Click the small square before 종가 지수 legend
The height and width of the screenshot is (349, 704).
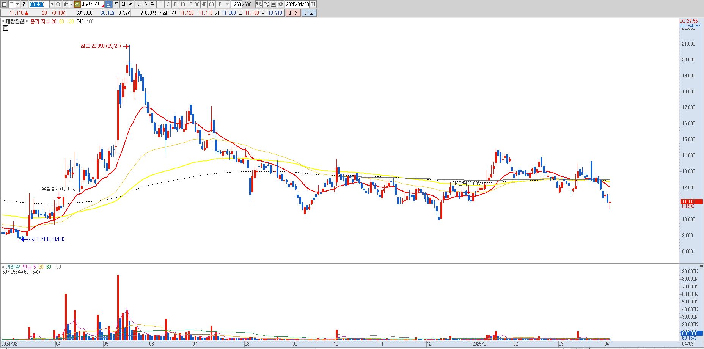pos(27,22)
